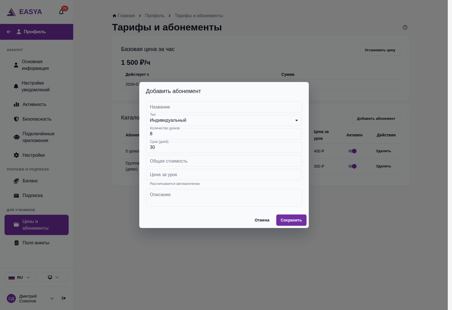Click Отмена button in dialog
This screenshot has width=452, height=310.
[262, 220]
